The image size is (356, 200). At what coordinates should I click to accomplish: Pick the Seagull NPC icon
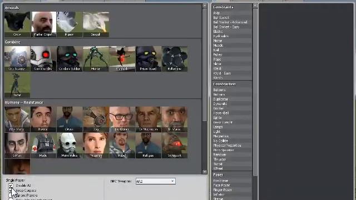click(x=96, y=24)
